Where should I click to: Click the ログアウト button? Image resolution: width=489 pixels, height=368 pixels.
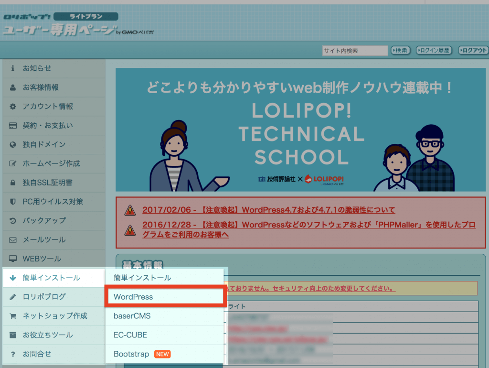(473, 50)
